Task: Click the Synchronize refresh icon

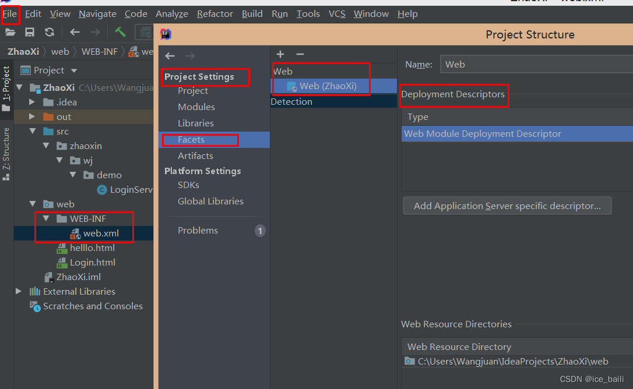Action: 50,33
